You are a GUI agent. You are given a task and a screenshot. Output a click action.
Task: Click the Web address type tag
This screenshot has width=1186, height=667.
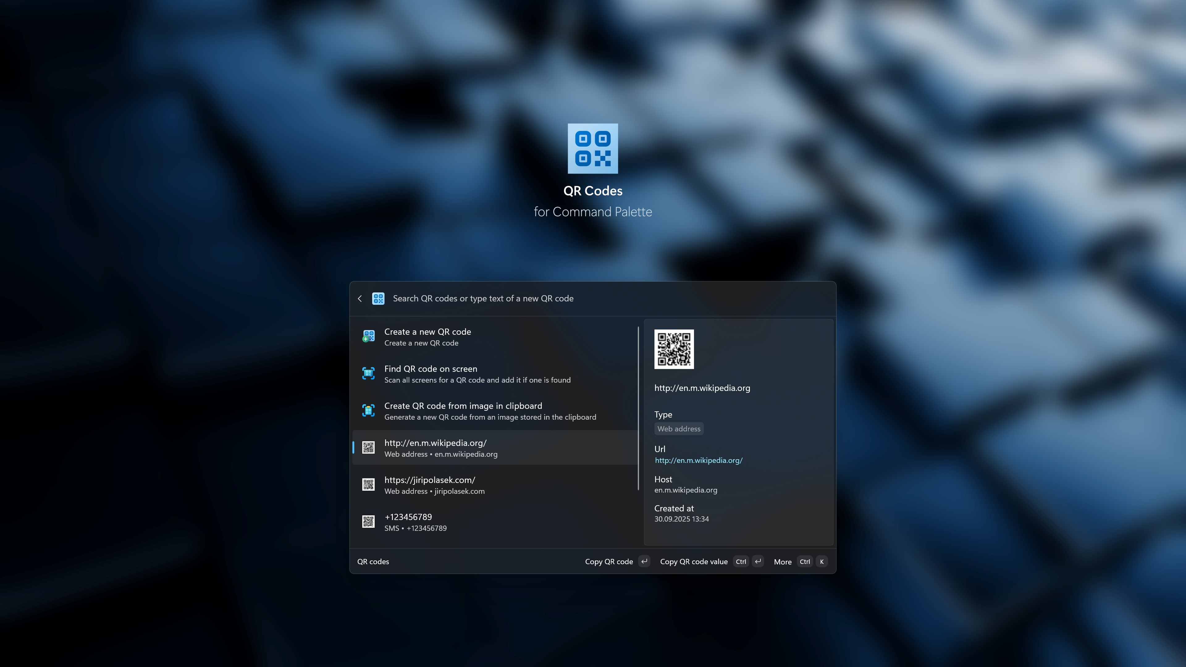[679, 429]
